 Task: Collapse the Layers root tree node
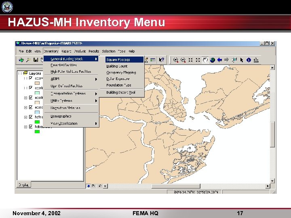click(20, 73)
